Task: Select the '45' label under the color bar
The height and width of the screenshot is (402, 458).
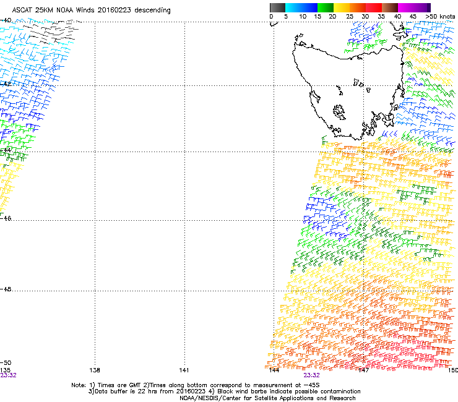Action: pyautogui.click(x=413, y=17)
